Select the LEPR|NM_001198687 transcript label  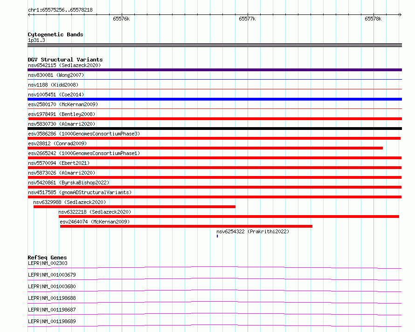tap(52, 310)
